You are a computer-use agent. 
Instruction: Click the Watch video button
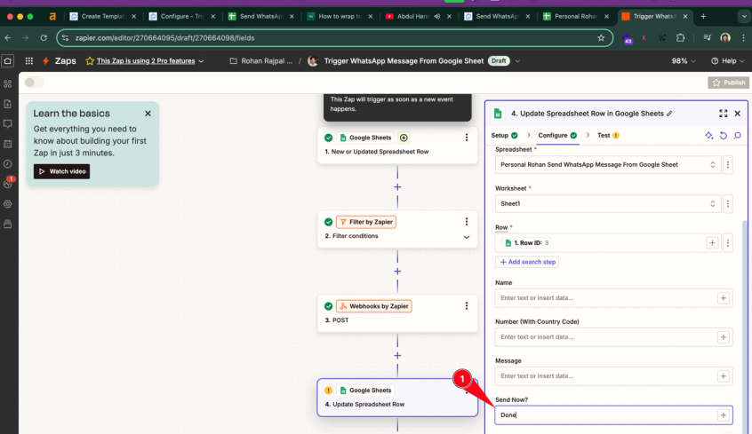tap(61, 171)
